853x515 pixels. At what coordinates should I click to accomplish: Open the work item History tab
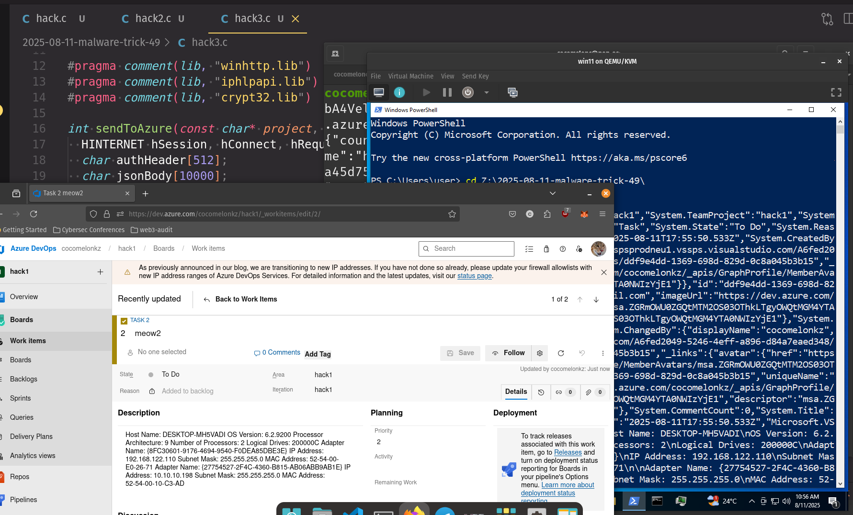coord(541,392)
